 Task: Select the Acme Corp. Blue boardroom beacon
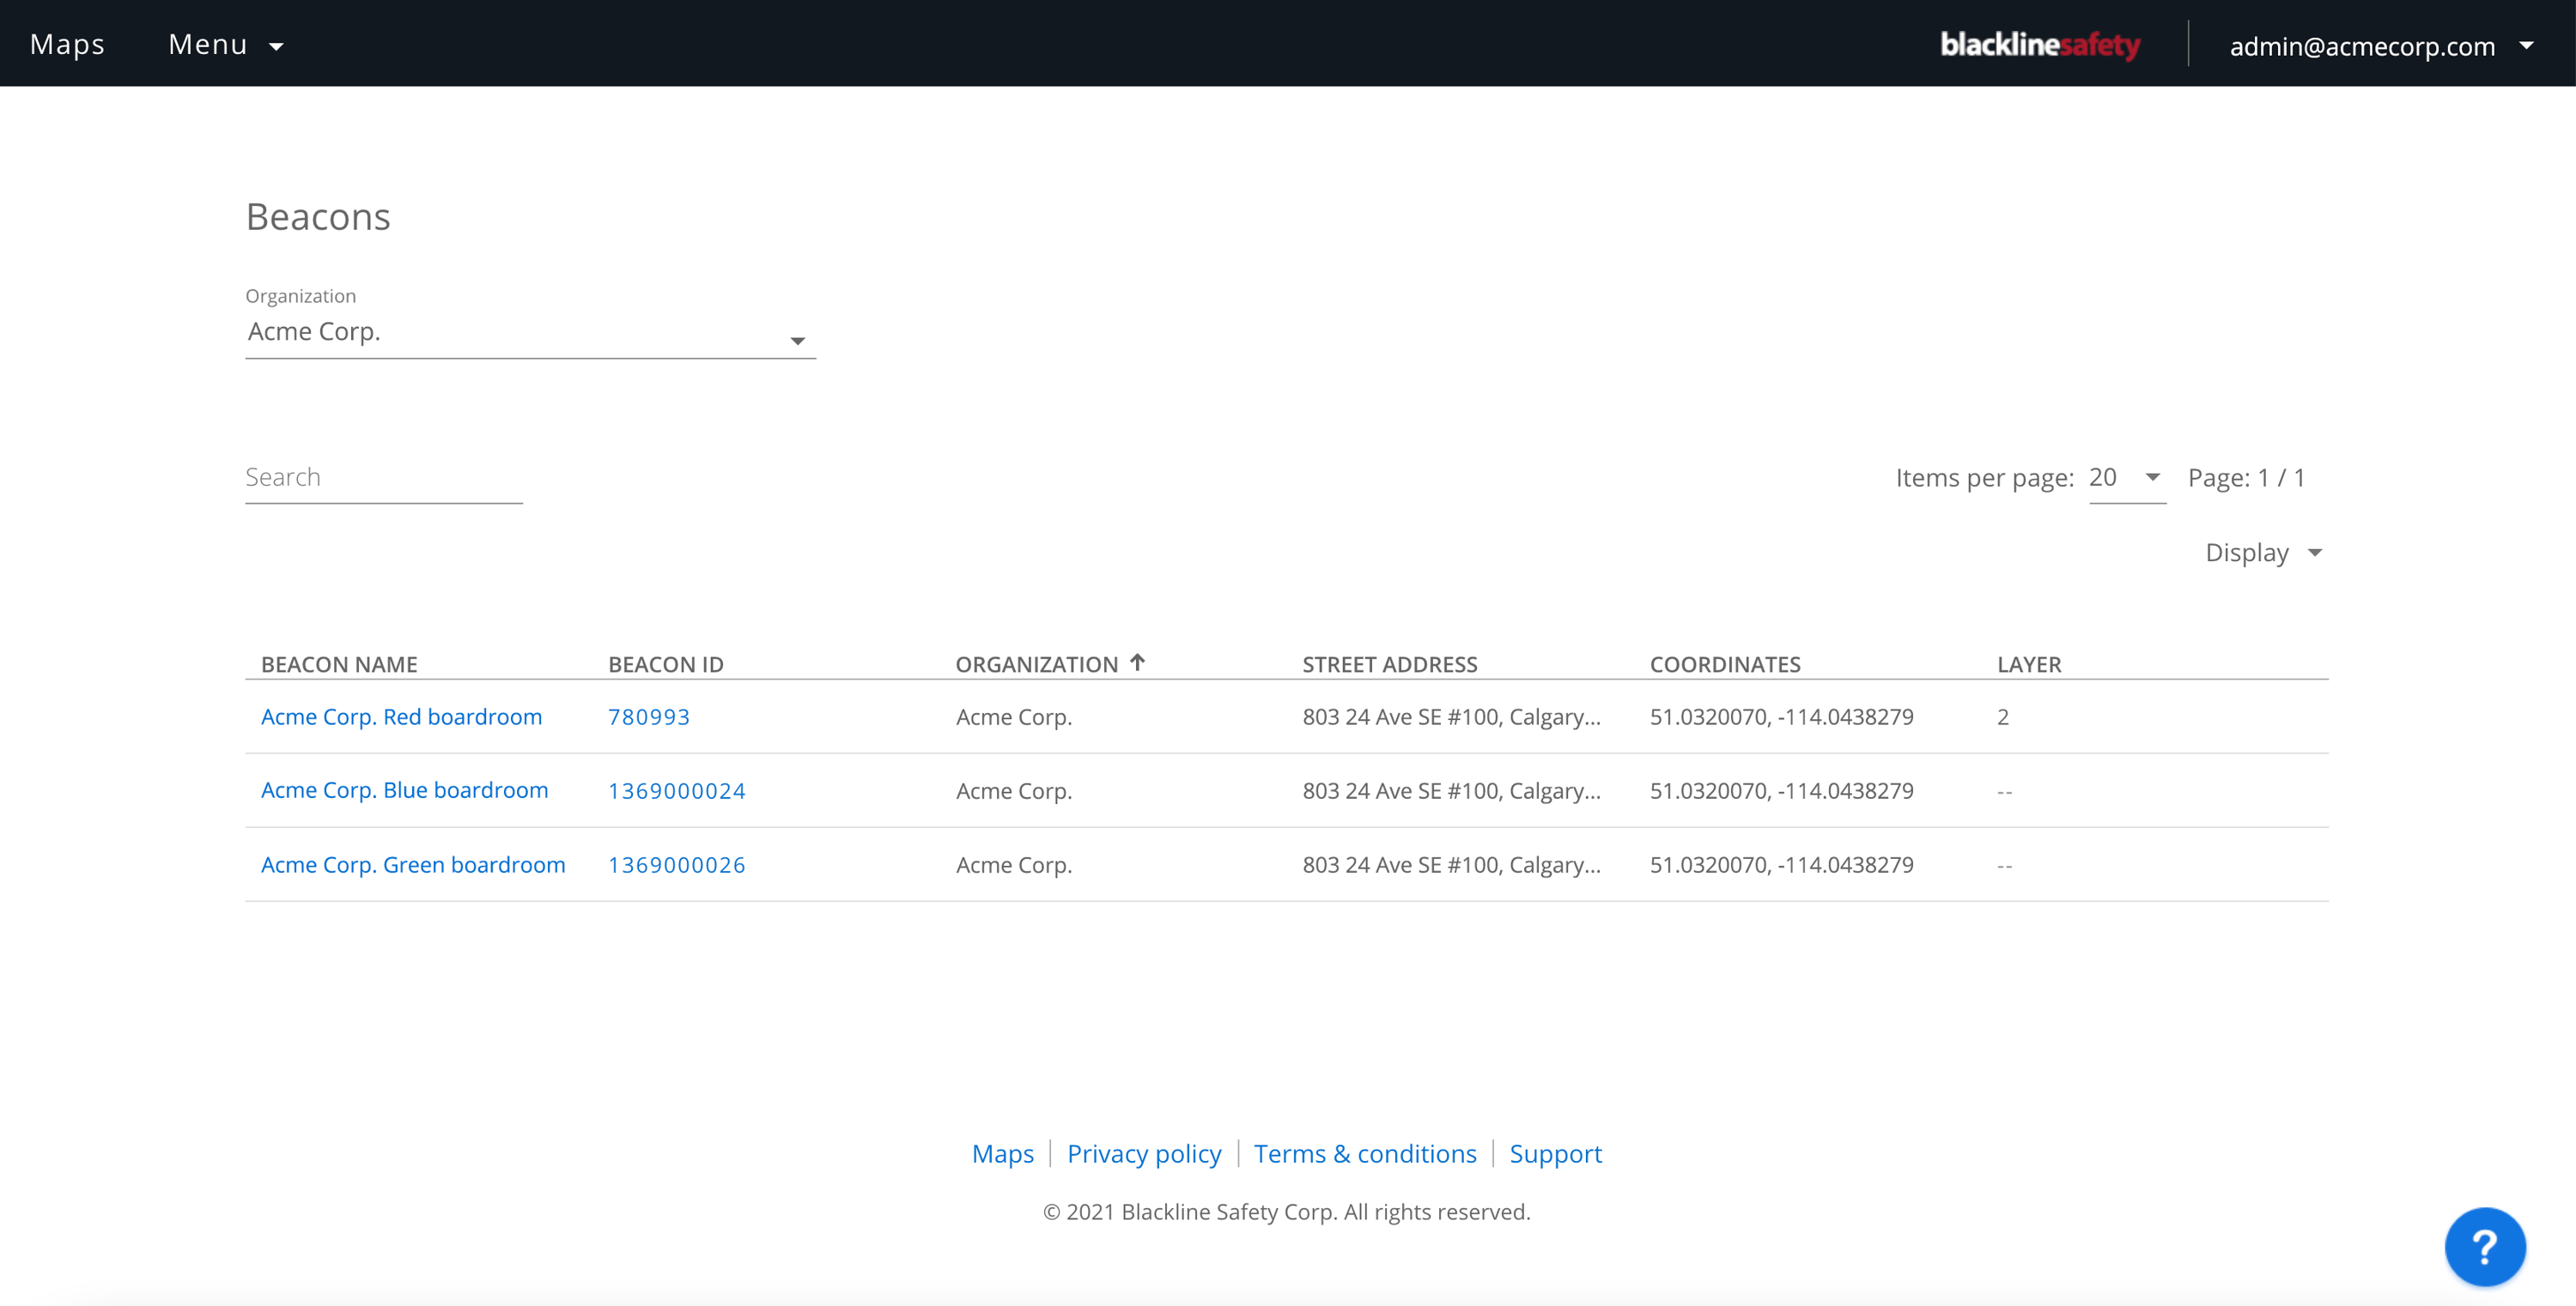pos(404,789)
